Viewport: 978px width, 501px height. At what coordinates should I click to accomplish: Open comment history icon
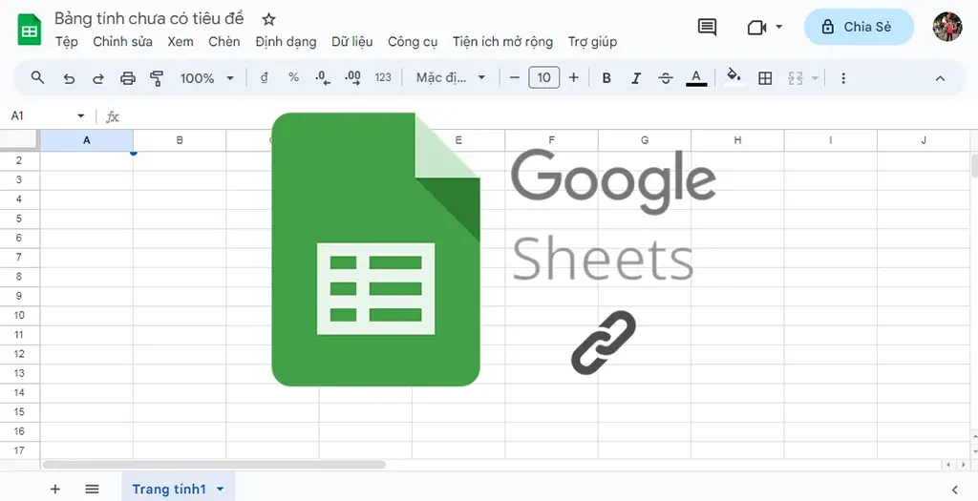(707, 27)
